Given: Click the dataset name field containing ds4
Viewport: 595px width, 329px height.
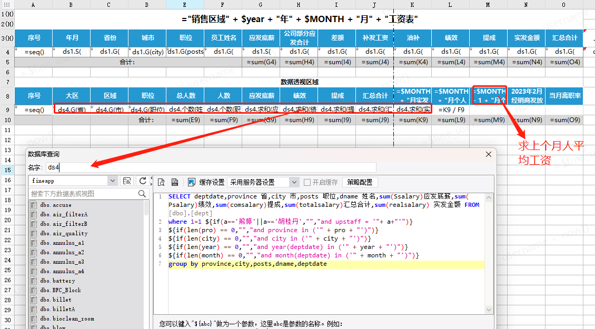Looking at the screenshot, I should tap(211, 167).
